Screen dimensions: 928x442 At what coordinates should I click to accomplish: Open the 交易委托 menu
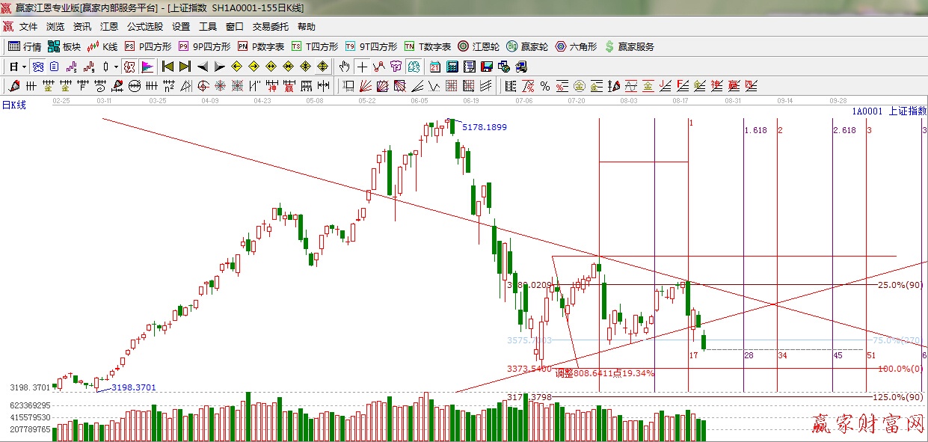click(x=270, y=27)
